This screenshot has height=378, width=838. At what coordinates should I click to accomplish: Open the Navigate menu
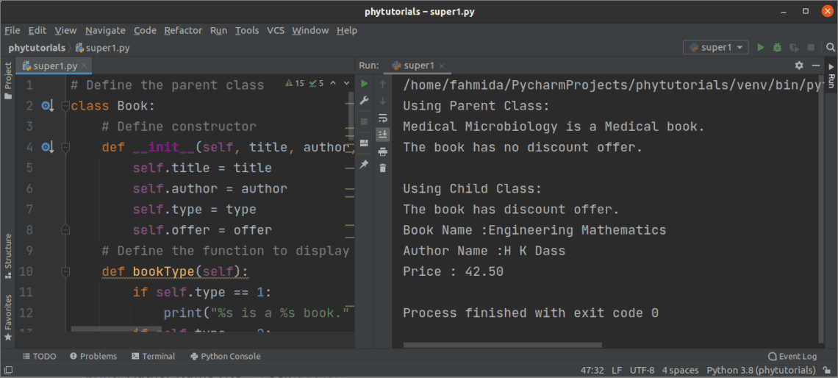click(105, 30)
